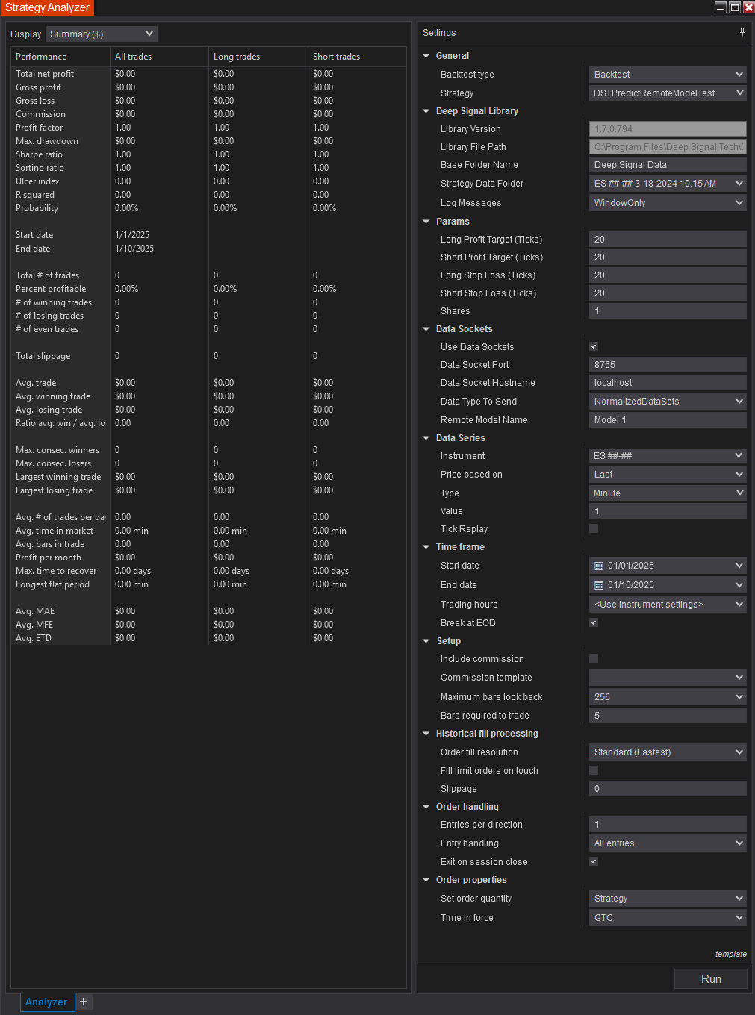Switch to the Analyzer tab
Screen dimensions: 755x1015
46,1002
